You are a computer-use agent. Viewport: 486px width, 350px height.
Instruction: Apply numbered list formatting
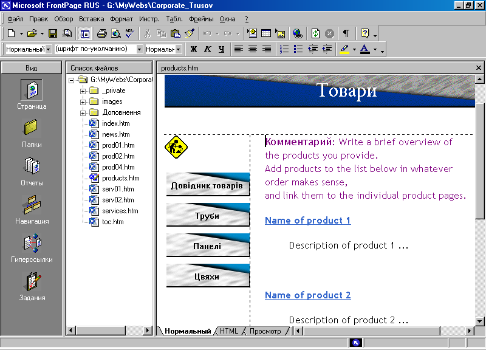click(284, 49)
